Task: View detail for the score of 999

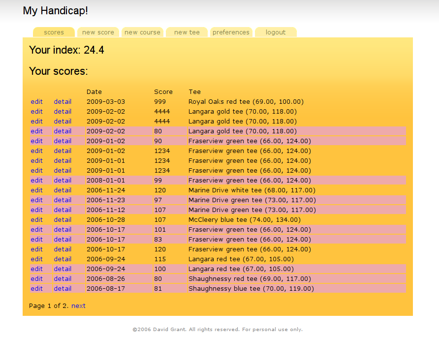Action: pyautogui.click(x=63, y=101)
